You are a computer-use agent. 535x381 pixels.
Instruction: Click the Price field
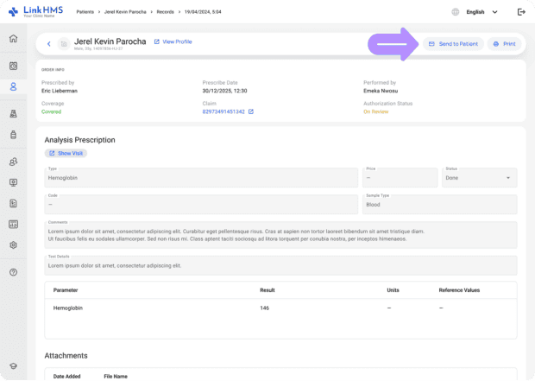click(x=400, y=178)
